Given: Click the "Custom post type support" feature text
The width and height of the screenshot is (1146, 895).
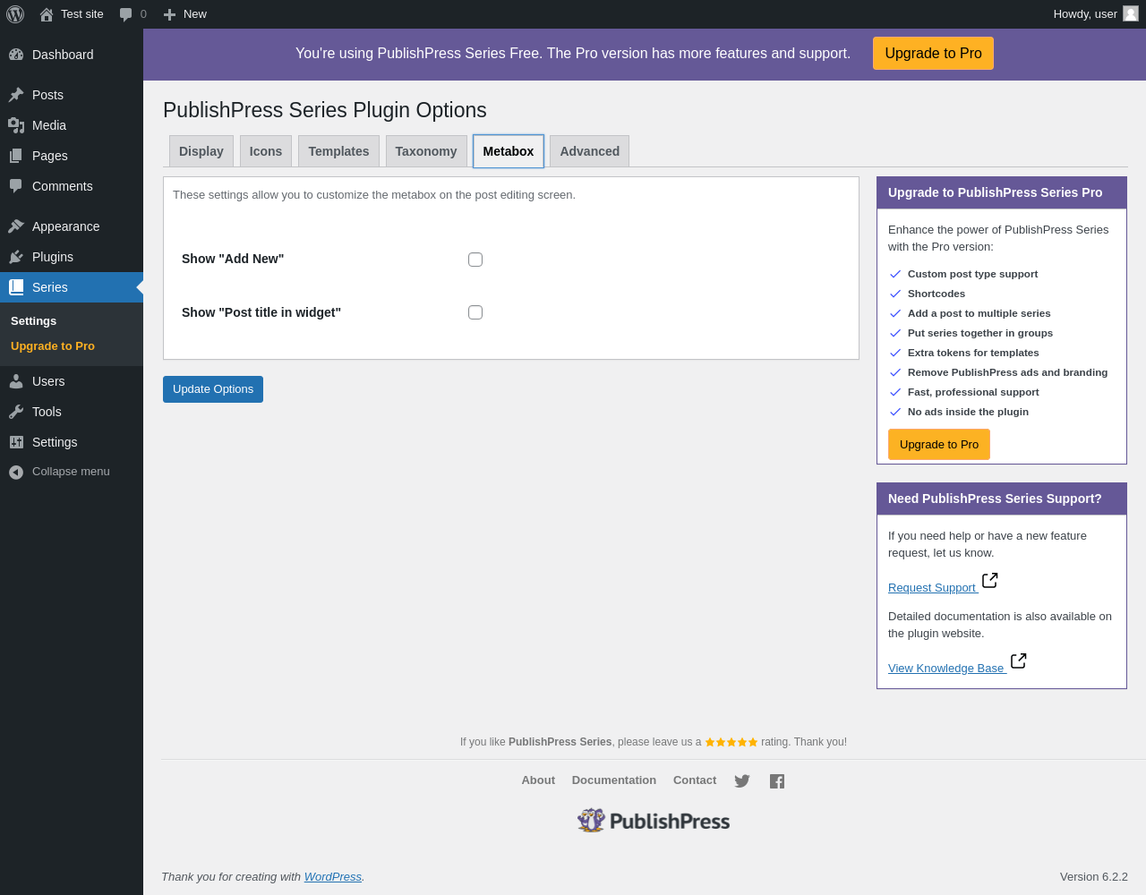Looking at the screenshot, I should tap(973, 274).
